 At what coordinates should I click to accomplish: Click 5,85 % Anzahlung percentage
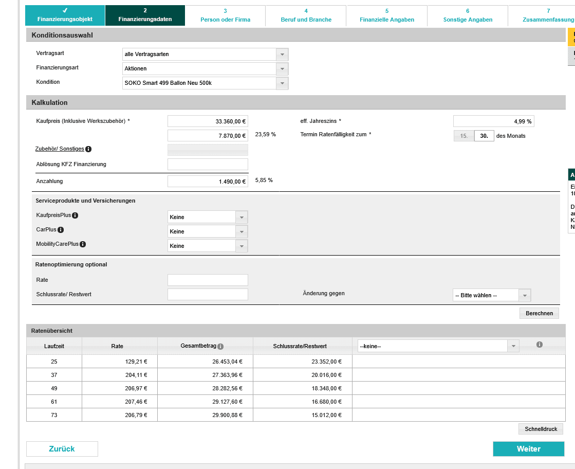264,180
